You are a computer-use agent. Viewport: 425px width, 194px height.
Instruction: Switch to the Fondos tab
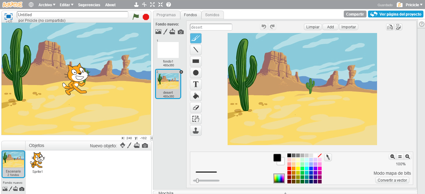click(x=191, y=15)
